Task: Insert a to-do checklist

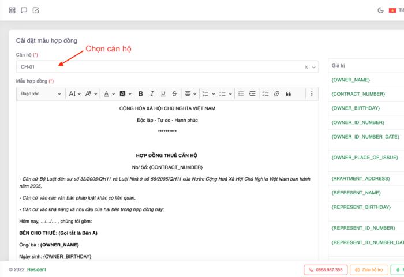Action: pos(265,93)
